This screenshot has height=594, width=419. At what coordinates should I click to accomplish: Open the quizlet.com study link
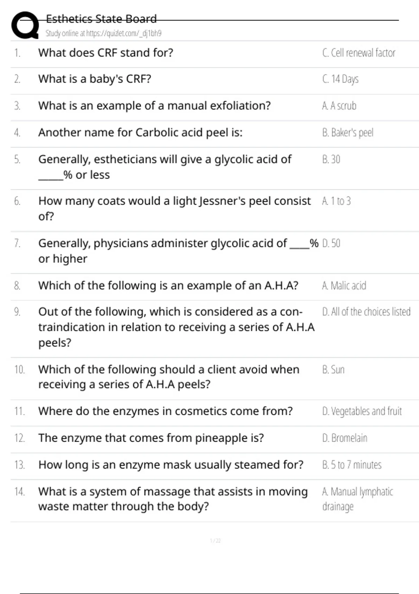(x=103, y=33)
